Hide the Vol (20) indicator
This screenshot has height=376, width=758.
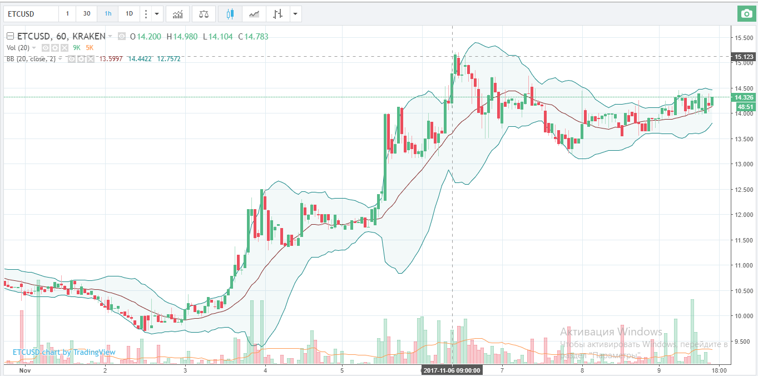tap(46, 48)
